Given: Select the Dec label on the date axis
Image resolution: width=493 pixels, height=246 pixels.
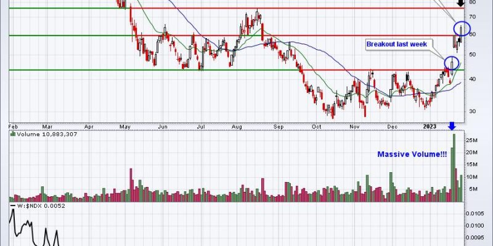Looking at the screenshot, I should click(392, 126).
